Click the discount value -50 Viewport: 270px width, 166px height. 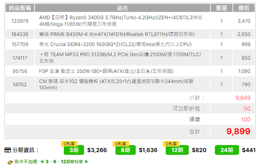[246, 109]
